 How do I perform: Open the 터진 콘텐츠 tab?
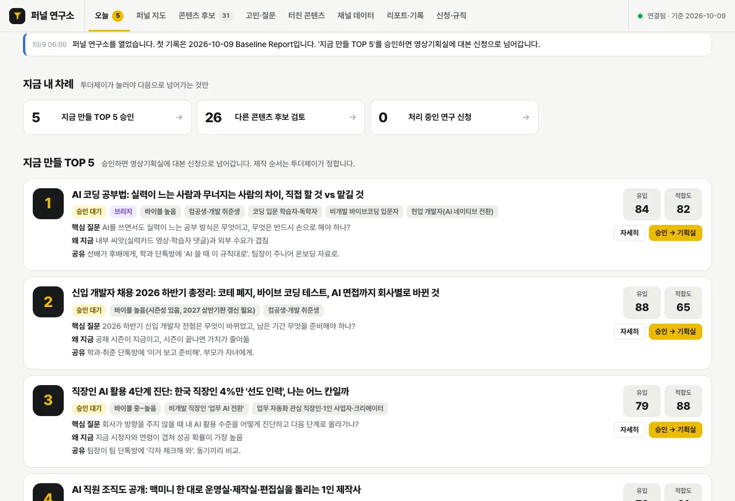point(307,15)
